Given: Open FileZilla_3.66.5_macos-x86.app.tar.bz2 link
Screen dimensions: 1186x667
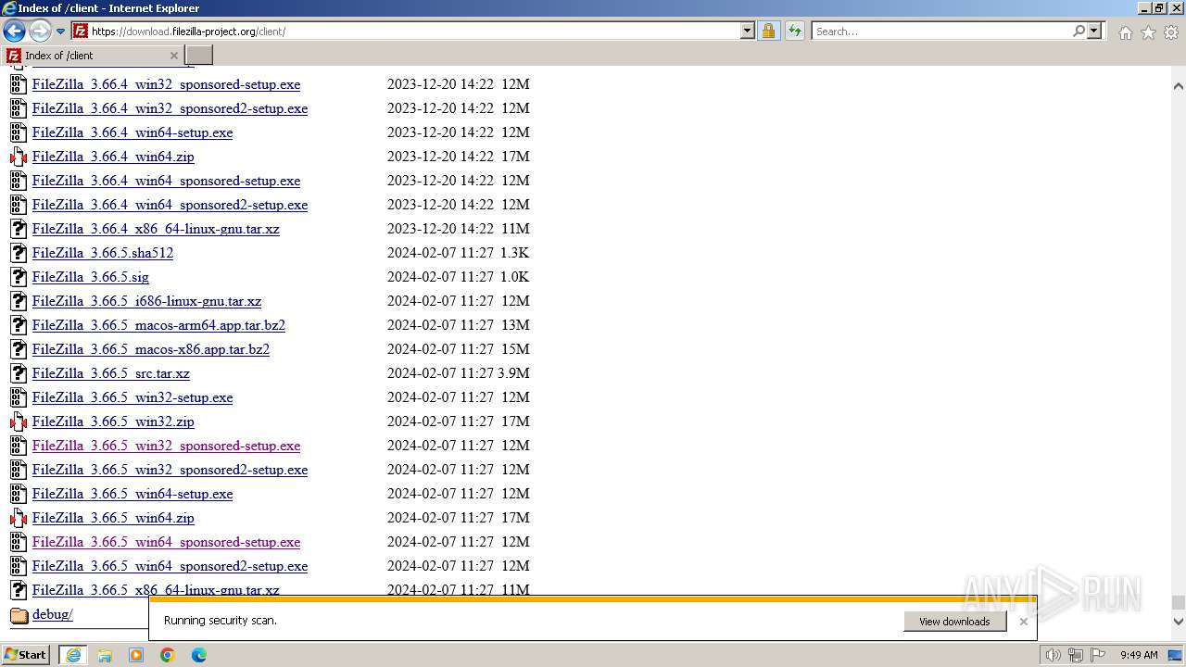Looking at the screenshot, I should [x=151, y=349].
